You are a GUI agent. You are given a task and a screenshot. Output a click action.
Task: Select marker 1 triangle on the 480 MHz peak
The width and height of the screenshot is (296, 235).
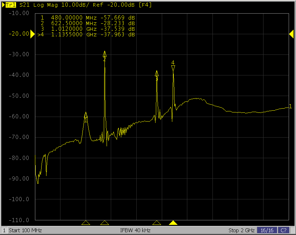86,115
